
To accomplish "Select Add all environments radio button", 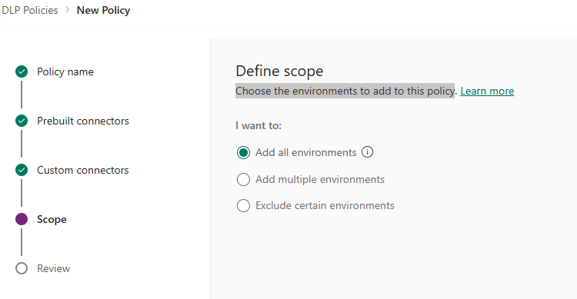I will pos(243,152).
